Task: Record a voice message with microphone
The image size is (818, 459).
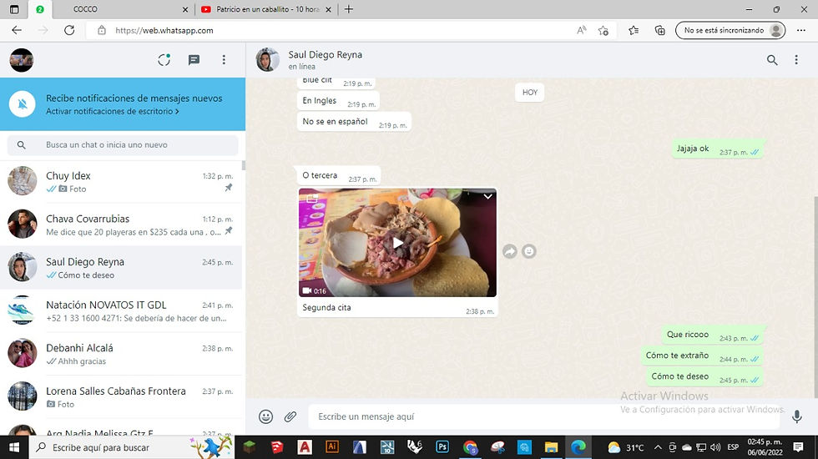Action: click(796, 416)
